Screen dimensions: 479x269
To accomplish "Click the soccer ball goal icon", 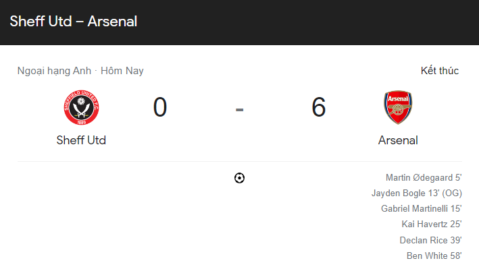I will coord(239,178).
